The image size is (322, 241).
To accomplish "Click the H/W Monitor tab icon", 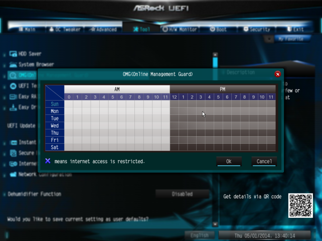I will click(x=165, y=29).
